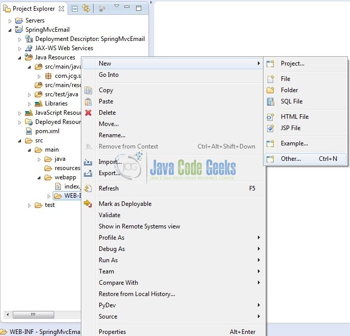This screenshot has width=350, height=336.
Task: Collapse the src folder node
Action: (19, 141)
